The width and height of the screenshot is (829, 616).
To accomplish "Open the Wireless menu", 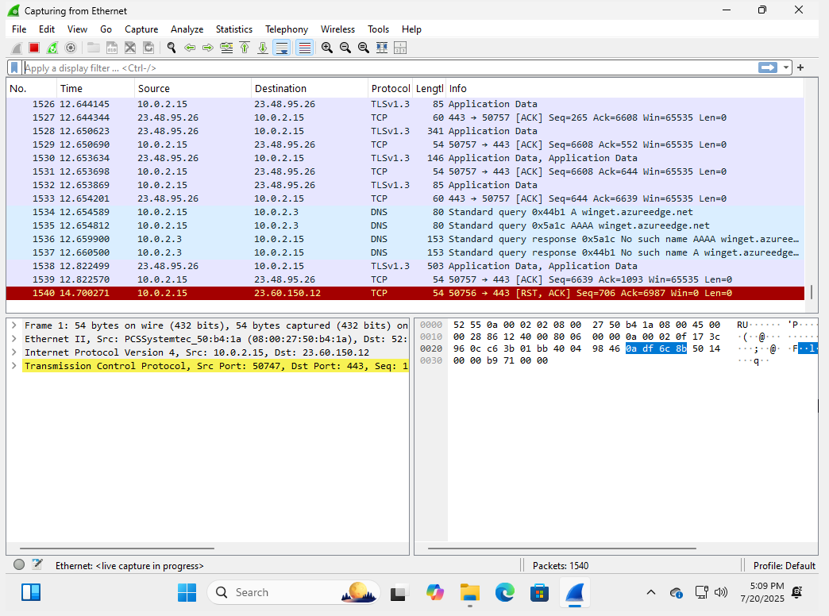I will (x=337, y=29).
